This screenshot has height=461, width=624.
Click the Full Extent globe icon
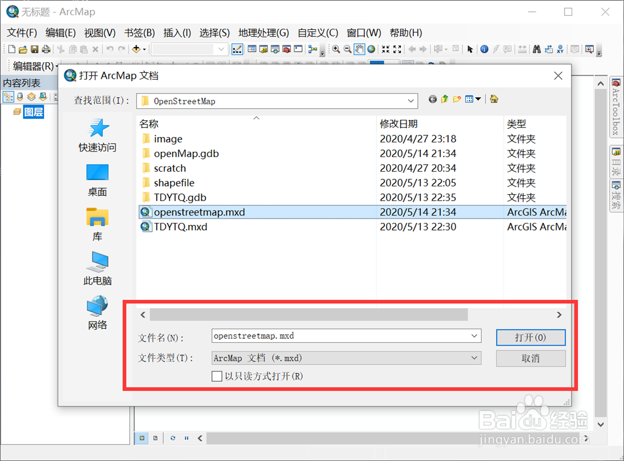coord(371,49)
